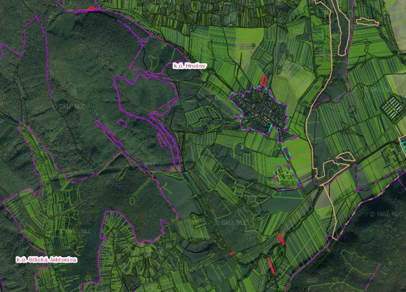Click the tiny red parcel beside the road junction
406x292 pixels.
[232, 253]
